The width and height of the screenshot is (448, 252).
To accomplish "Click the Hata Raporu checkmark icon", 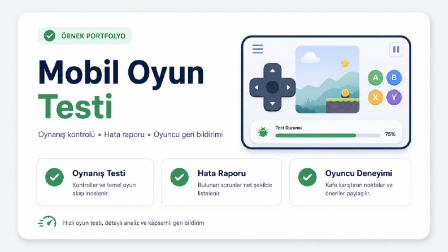I will pyautogui.click(x=180, y=177).
